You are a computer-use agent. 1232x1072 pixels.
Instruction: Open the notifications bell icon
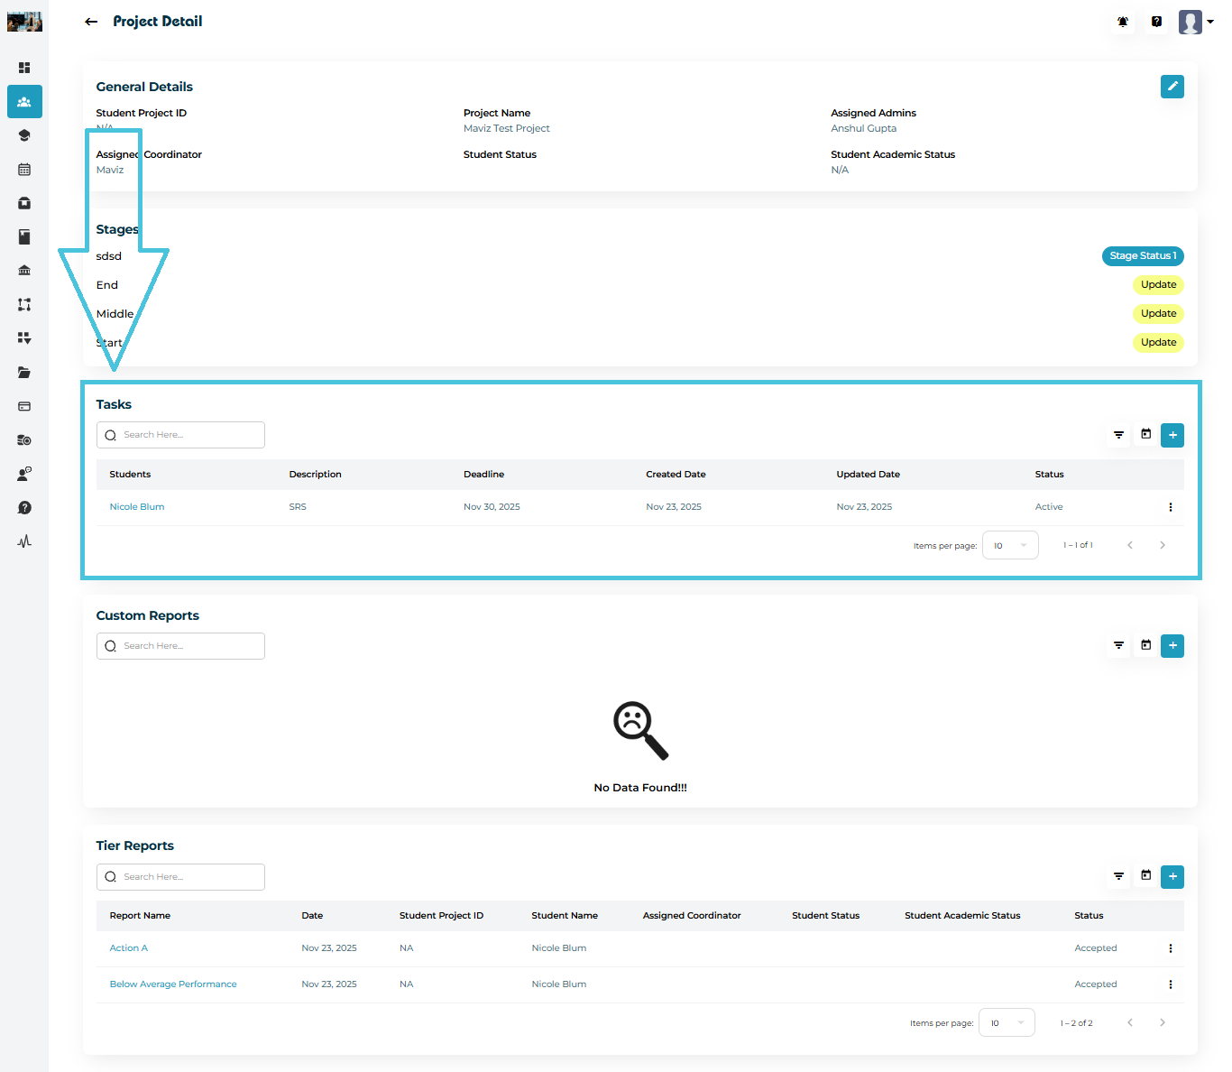coord(1123,22)
